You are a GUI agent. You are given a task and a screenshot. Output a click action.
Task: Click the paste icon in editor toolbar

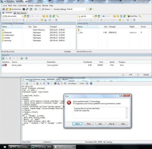point(38,83)
